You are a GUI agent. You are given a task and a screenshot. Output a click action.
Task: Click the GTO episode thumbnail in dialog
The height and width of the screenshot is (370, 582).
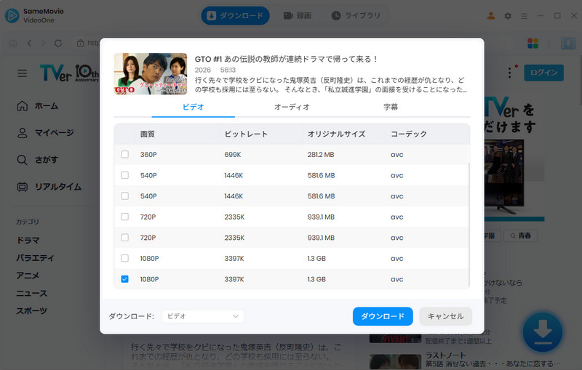[x=151, y=73]
